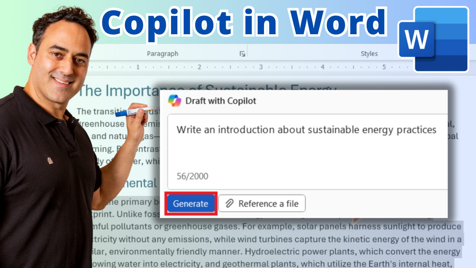This screenshot has width=476, height=268.
Task: Click the Copilot logo in the dialog header
Action: 174,100
